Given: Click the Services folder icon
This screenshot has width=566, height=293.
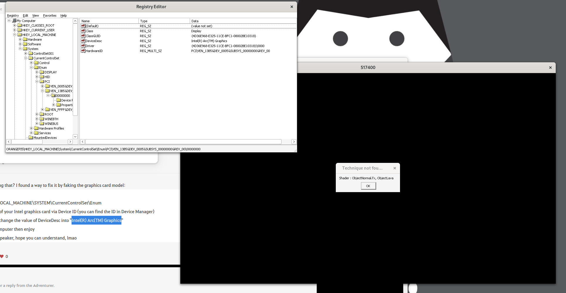Looking at the screenshot, I should coord(36,133).
